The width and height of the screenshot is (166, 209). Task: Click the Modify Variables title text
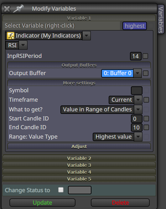click(x=54, y=9)
